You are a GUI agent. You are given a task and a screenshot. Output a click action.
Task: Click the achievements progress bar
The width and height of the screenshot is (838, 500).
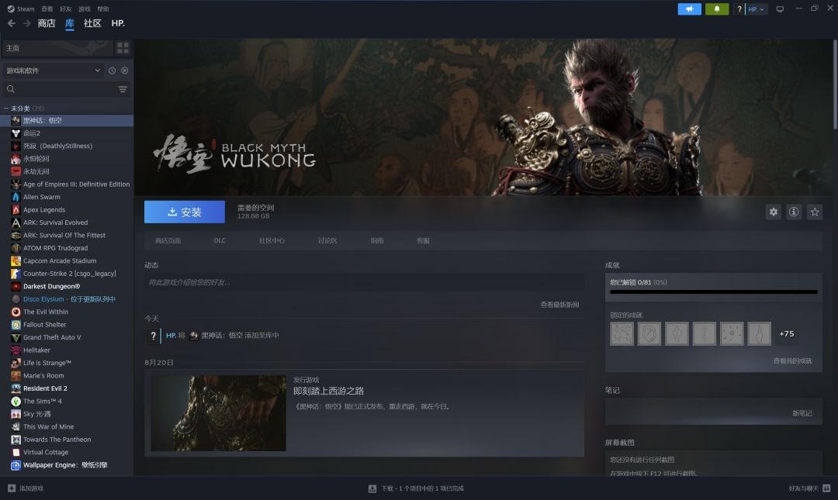pyautogui.click(x=714, y=292)
